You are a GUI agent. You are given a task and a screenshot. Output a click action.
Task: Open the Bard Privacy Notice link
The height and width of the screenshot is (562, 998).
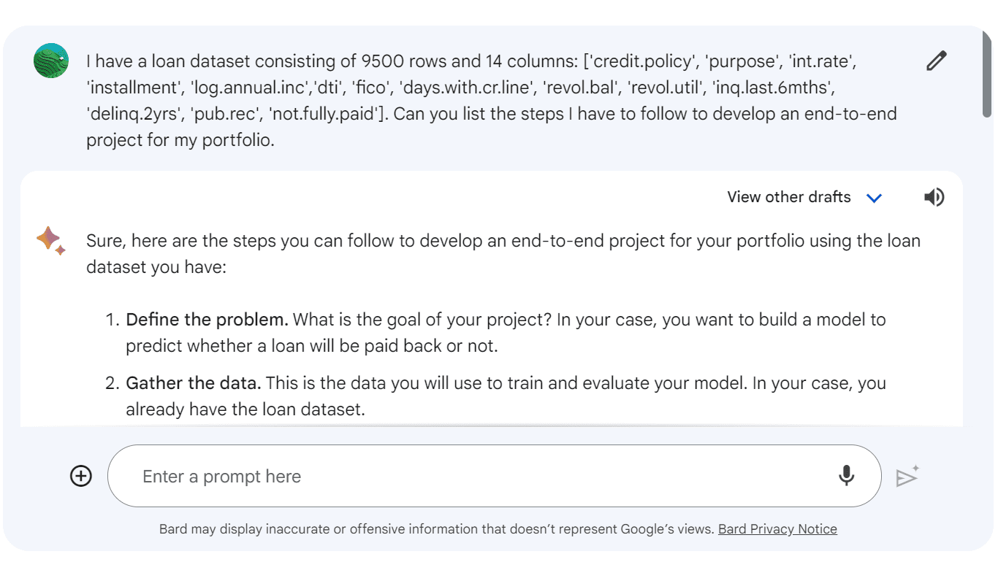click(777, 529)
